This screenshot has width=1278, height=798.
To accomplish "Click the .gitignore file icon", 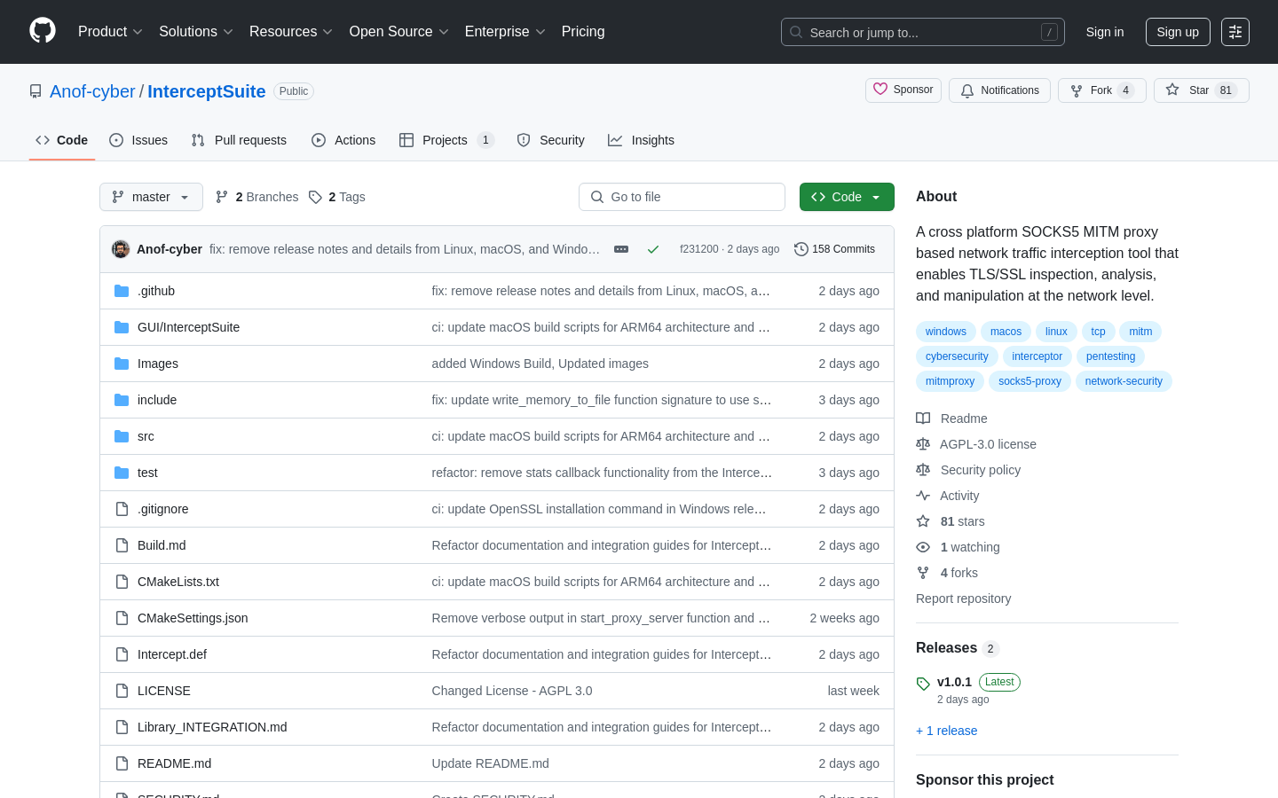I will click(122, 509).
